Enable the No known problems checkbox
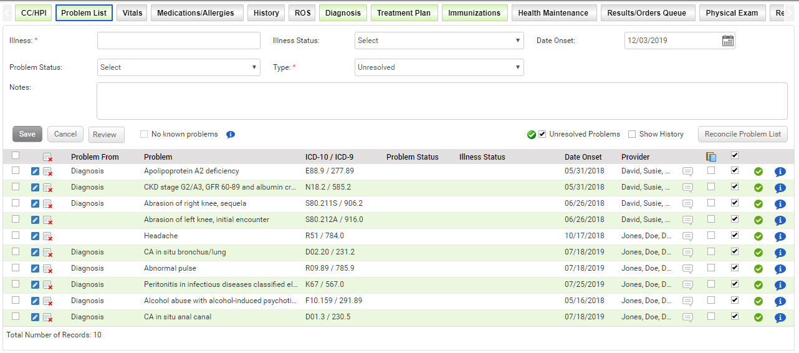The width and height of the screenshot is (799, 353). (x=144, y=134)
